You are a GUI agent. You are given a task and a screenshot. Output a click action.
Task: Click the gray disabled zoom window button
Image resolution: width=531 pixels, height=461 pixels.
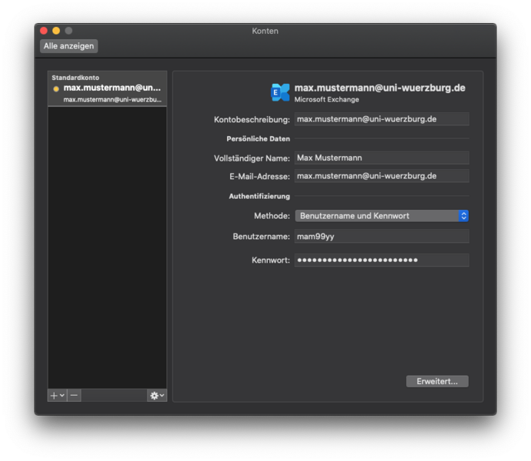pyautogui.click(x=68, y=31)
